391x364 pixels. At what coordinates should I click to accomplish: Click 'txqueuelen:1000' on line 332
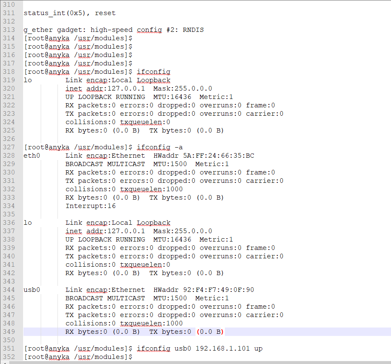pyautogui.click(x=151, y=189)
